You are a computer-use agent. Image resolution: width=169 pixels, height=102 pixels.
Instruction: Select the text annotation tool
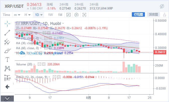point(7,60)
